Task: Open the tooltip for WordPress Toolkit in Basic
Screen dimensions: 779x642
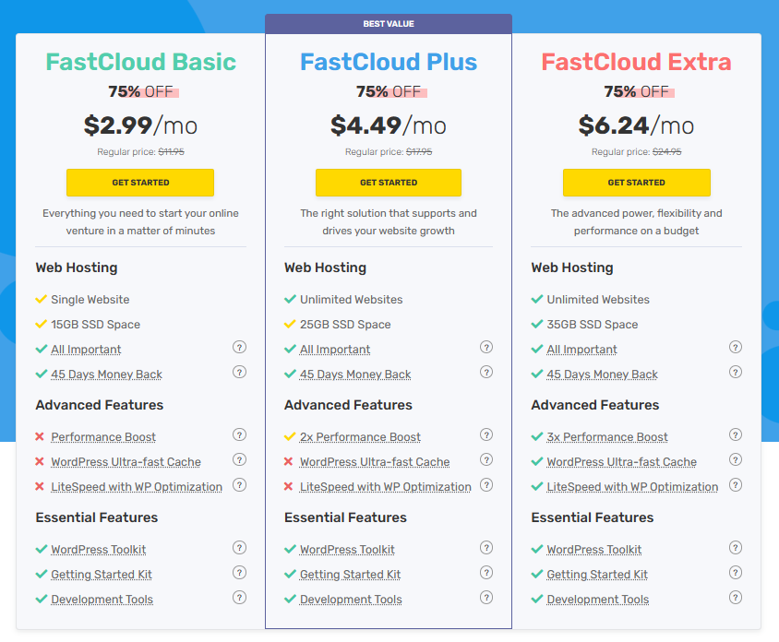Action: (239, 547)
